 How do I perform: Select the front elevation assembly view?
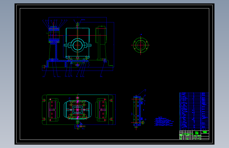(x=78, y=47)
